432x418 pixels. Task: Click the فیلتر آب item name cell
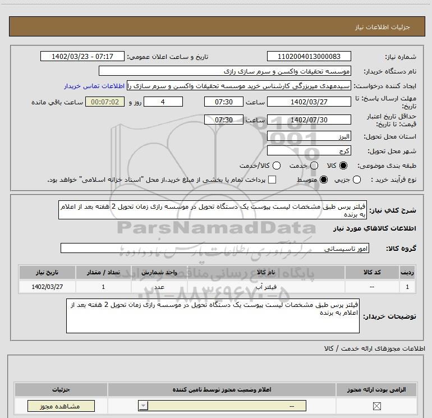[266, 287]
